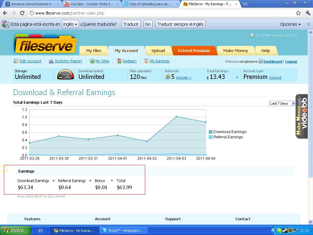Open the Chrome wrench menu

(308, 13)
